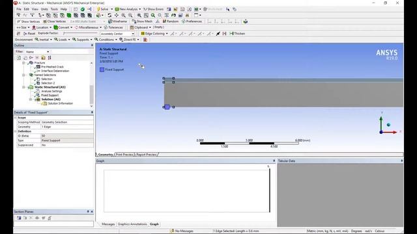This screenshot has width=417, height=234.
Task: Toggle Random colors
Action: pos(171,21)
